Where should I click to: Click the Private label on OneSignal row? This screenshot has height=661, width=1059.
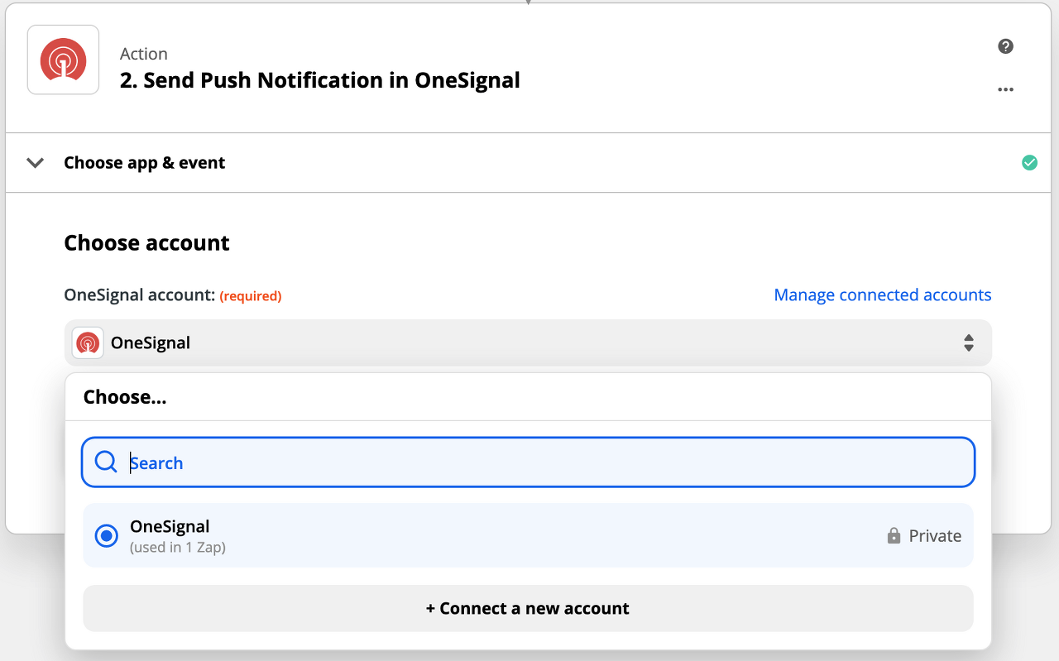[x=935, y=536]
